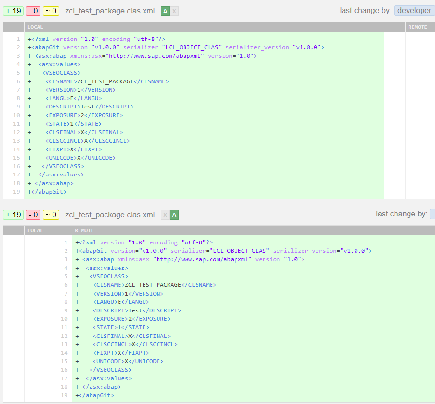
Task: Click the red -0 deletions badge on the top diff
Action: click(x=32, y=10)
